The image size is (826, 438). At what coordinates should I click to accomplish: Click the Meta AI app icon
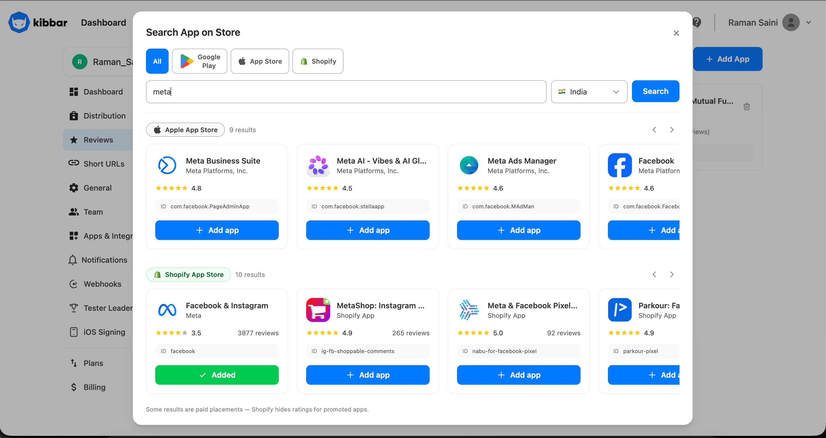(x=318, y=165)
